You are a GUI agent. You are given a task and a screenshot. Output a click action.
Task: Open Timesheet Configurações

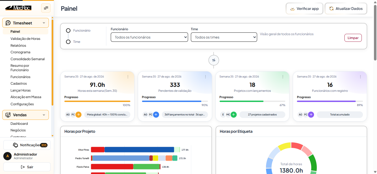tap(22, 104)
